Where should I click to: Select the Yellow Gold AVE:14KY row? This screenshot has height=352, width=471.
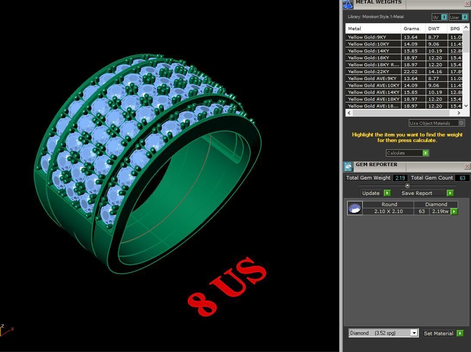pos(404,92)
